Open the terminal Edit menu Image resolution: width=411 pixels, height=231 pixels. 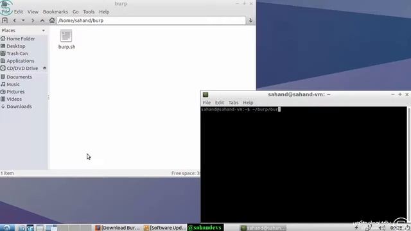(220, 103)
